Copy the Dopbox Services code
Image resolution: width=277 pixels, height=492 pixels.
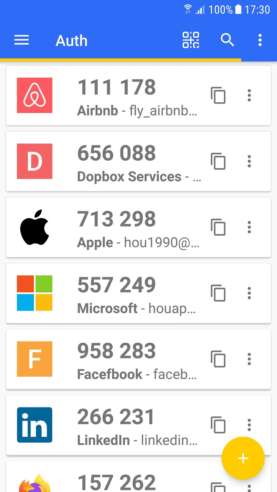pyautogui.click(x=219, y=161)
